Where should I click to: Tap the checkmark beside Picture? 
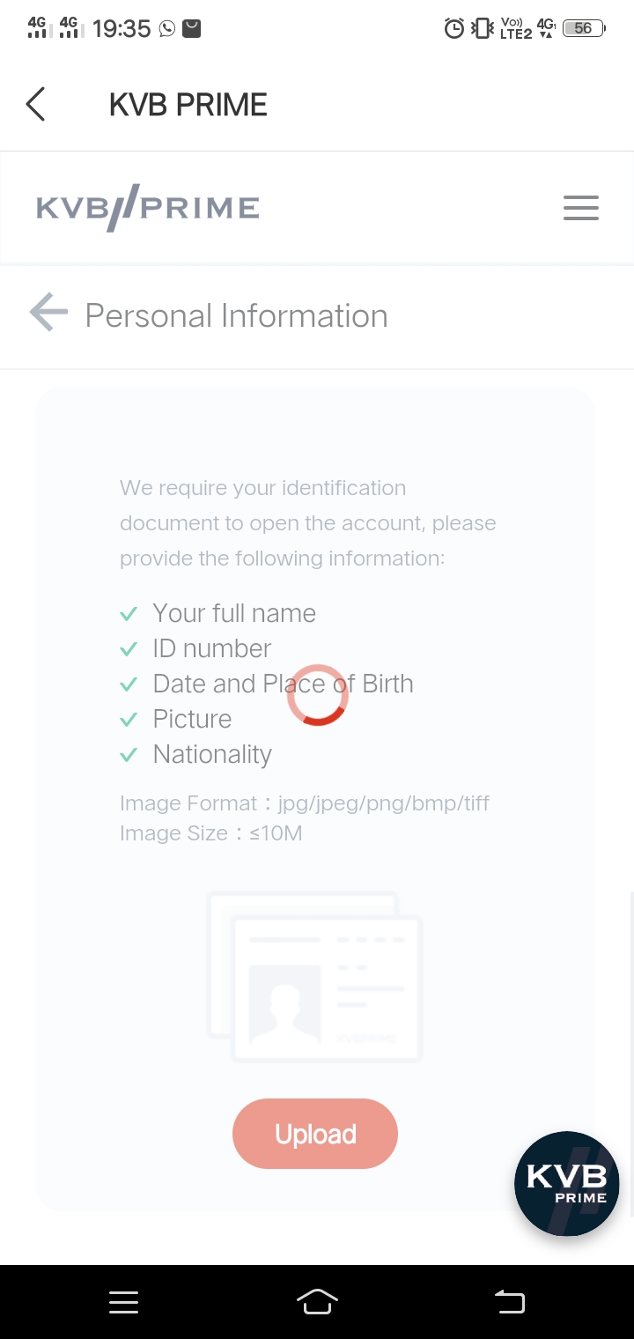pyautogui.click(x=129, y=720)
